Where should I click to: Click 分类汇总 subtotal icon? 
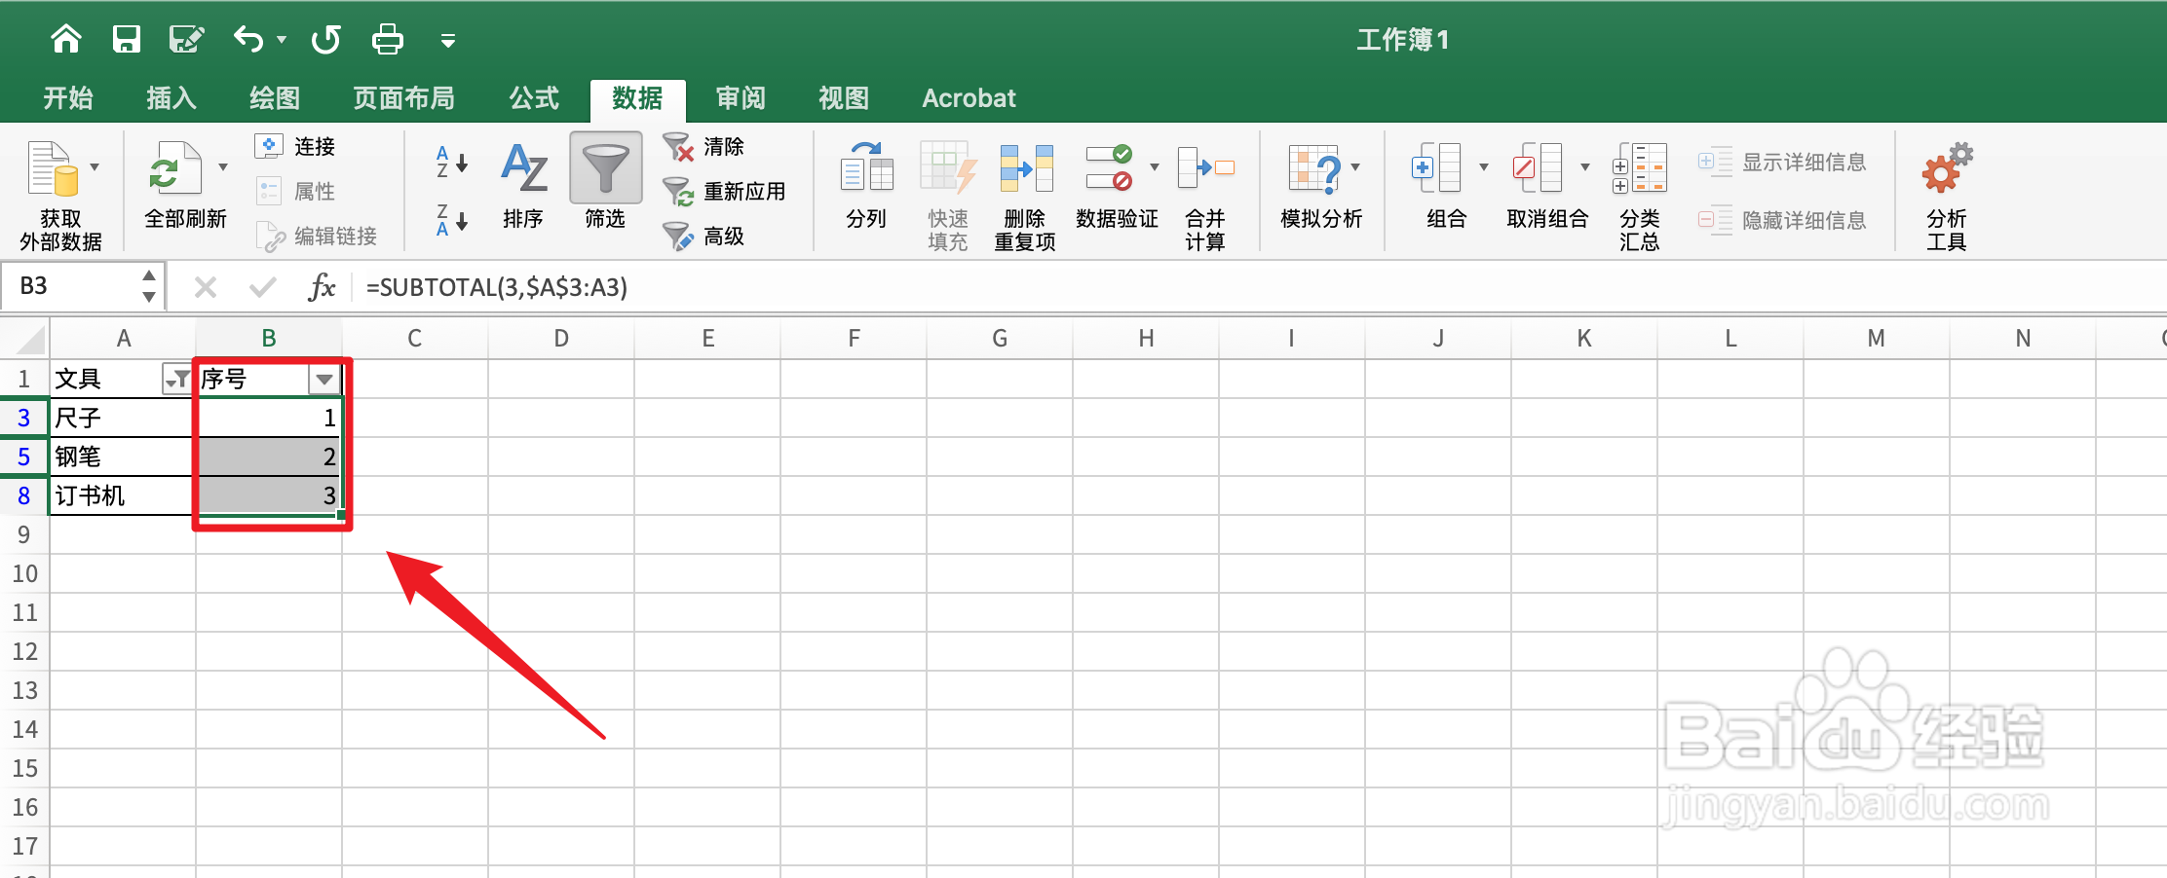[1640, 168]
